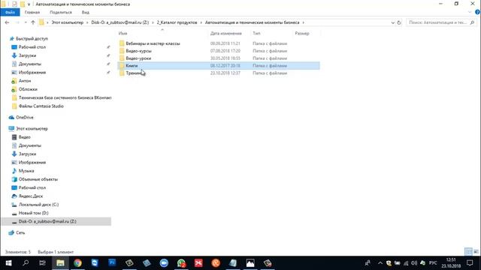Click Этот компьютер in the address bar
The height and width of the screenshot is (270, 481).
tap(67, 22)
